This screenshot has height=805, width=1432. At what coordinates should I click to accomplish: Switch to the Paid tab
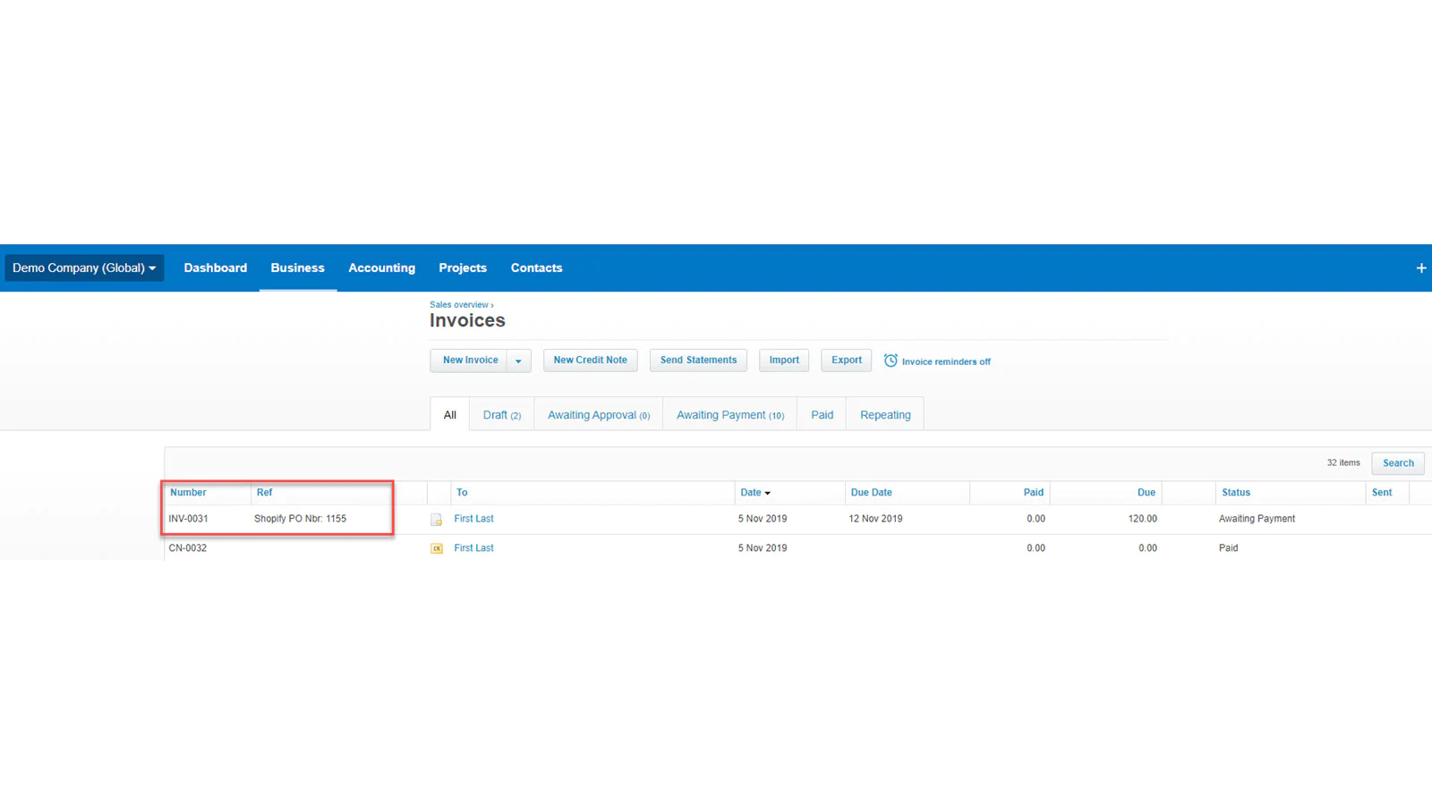pos(821,414)
